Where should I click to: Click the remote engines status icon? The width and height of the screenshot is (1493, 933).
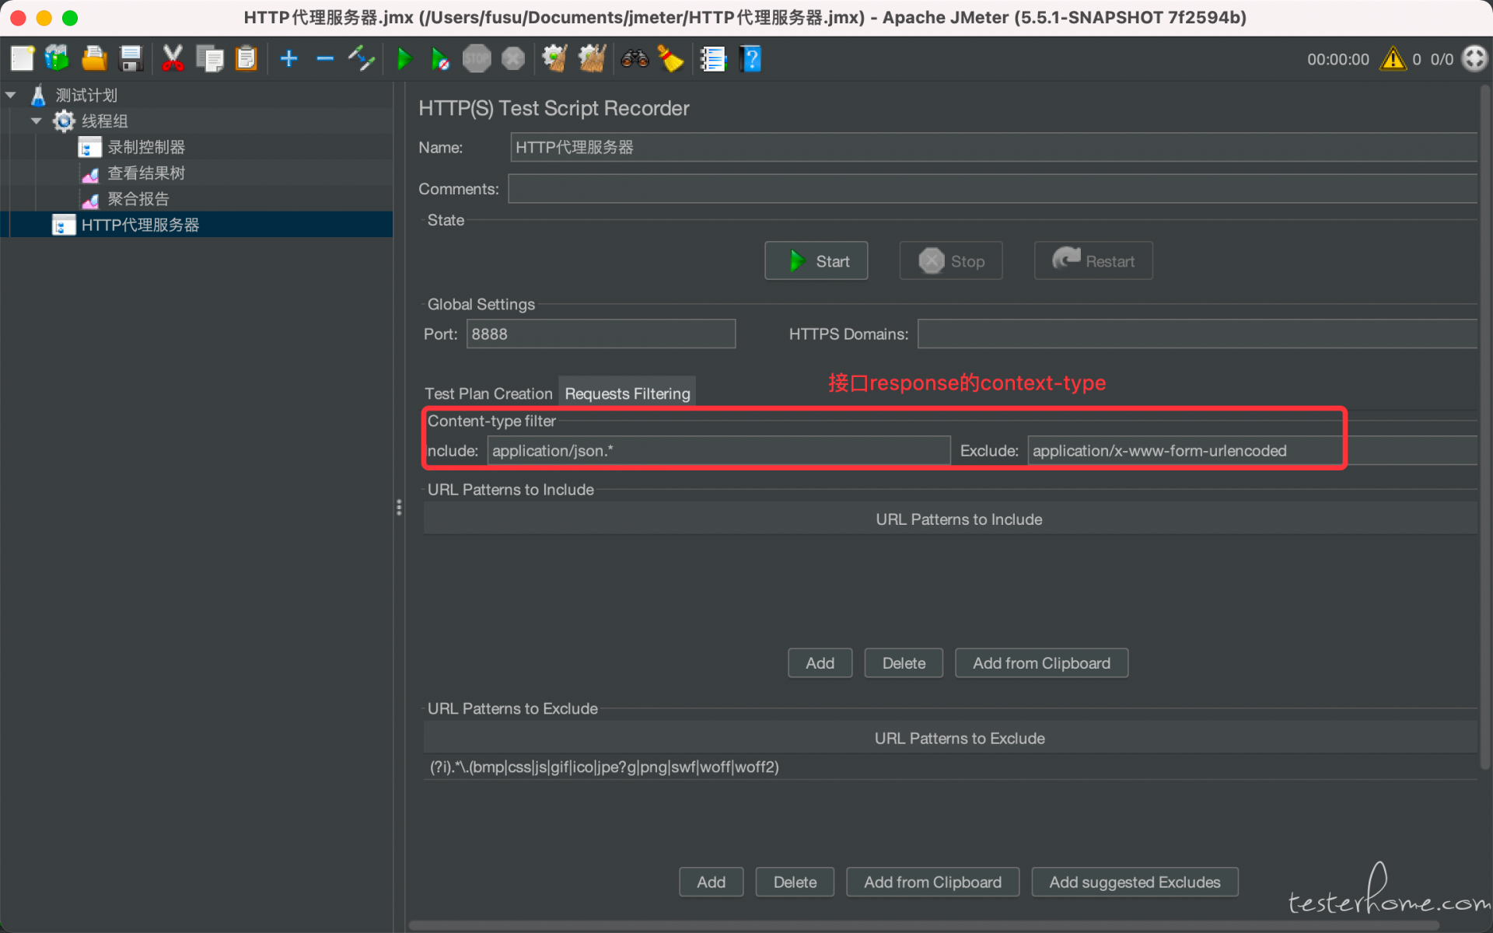click(1475, 59)
